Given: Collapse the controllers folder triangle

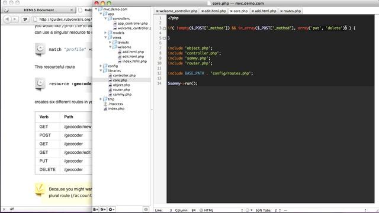Looking at the screenshot, I should point(105,18).
